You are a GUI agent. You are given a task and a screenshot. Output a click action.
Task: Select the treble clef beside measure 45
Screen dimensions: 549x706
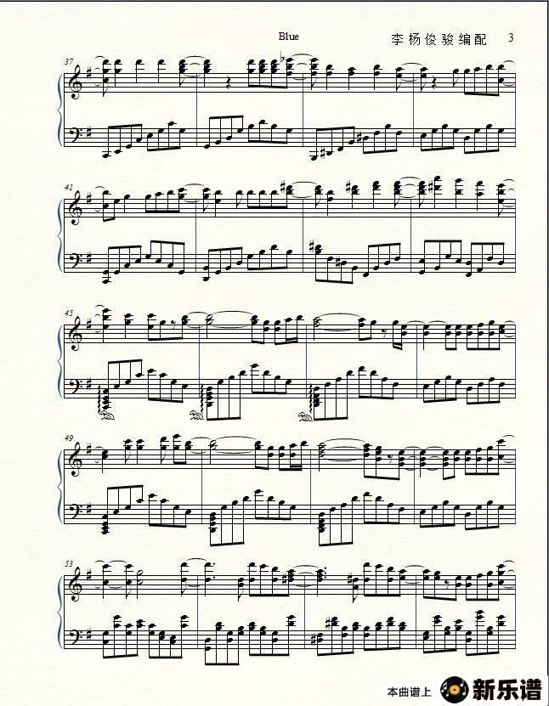(x=74, y=334)
